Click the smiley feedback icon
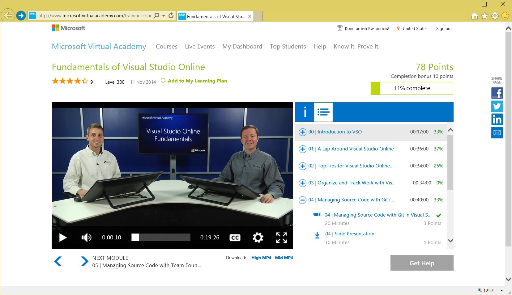 tap(505, 16)
